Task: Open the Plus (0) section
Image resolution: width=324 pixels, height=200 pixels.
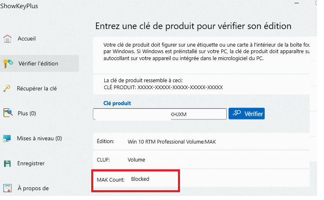Action: pyautogui.click(x=27, y=113)
